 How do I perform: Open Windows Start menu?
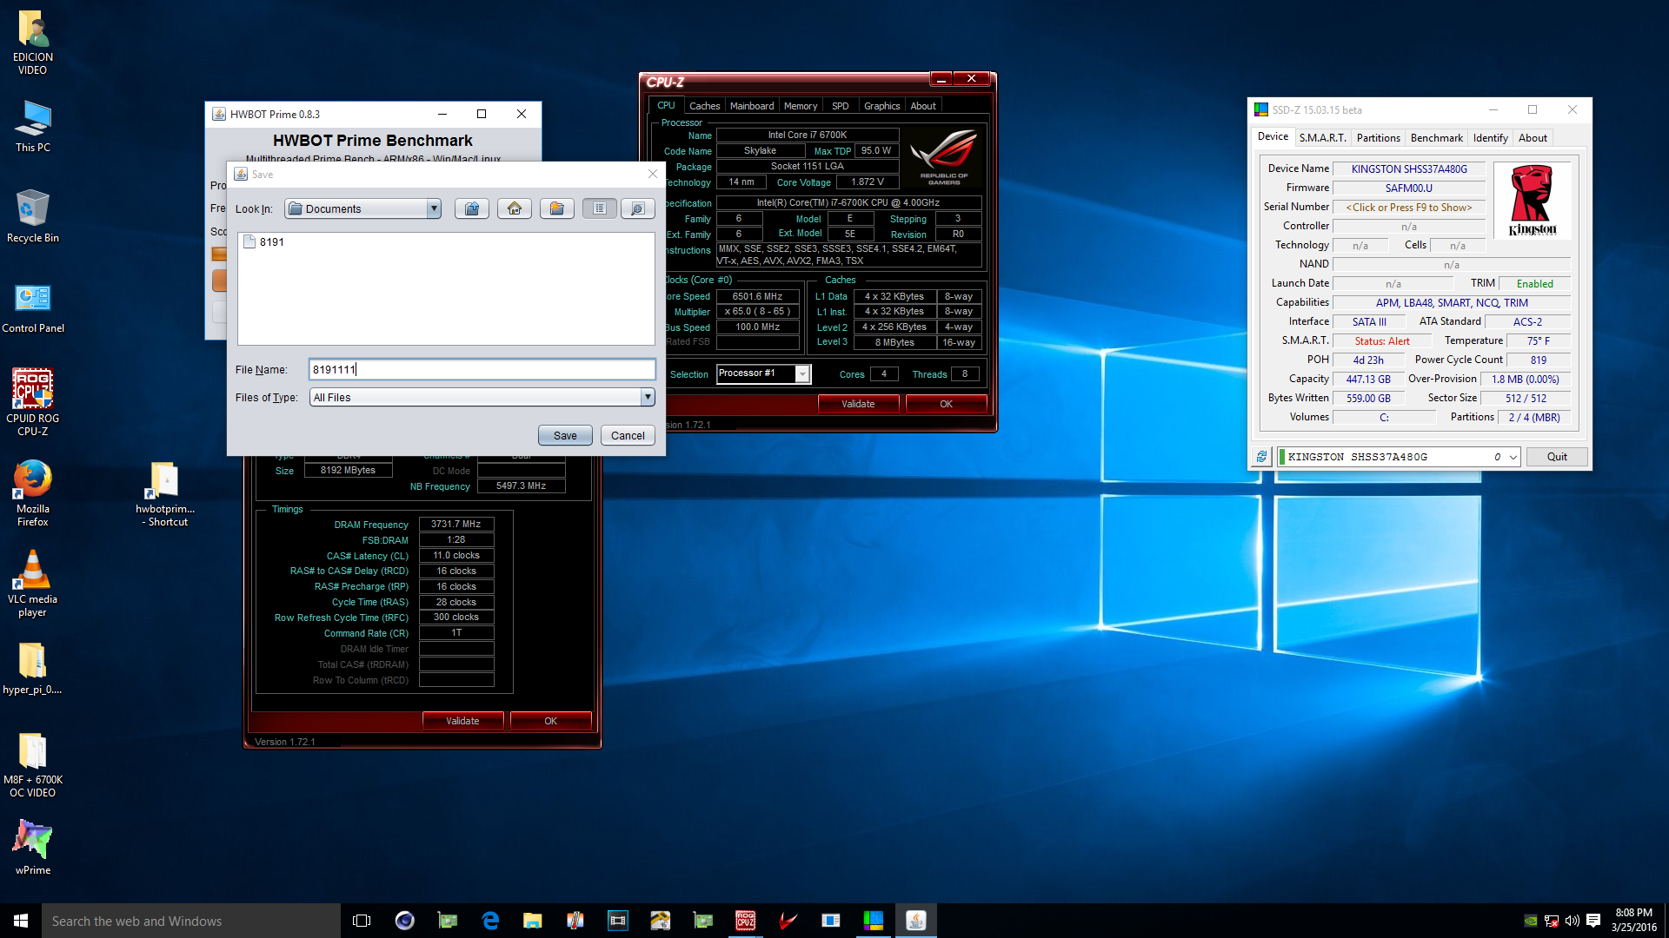coord(21,921)
